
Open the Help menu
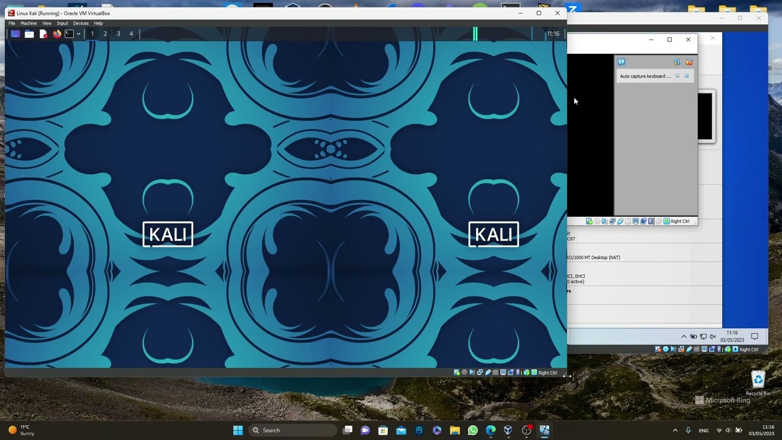point(98,23)
